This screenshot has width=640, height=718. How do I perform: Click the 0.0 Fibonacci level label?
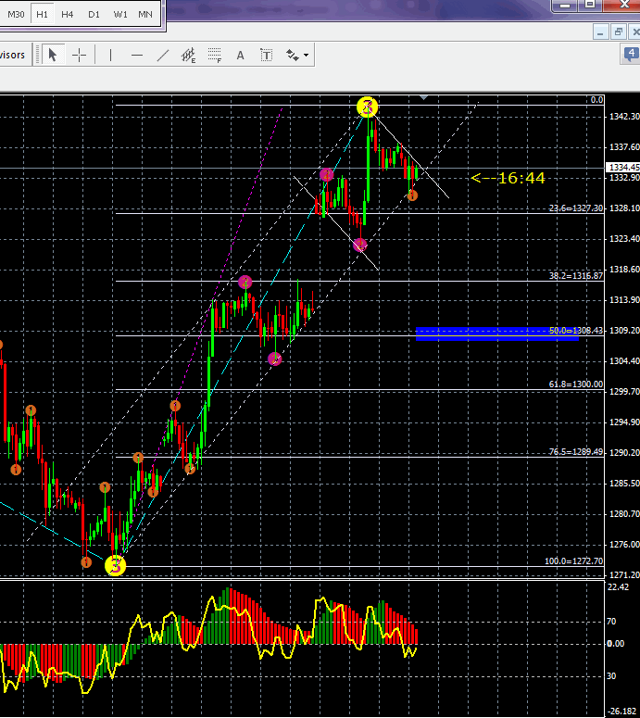(596, 100)
